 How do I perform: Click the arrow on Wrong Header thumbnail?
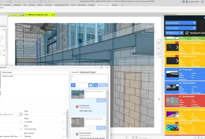pos(177,101)
